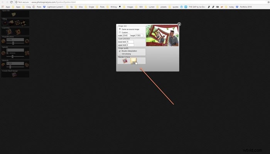The height and width of the screenshot is (154, 270).
Task: Open the Lumen bookmarks folder
Action: (150, 7)
